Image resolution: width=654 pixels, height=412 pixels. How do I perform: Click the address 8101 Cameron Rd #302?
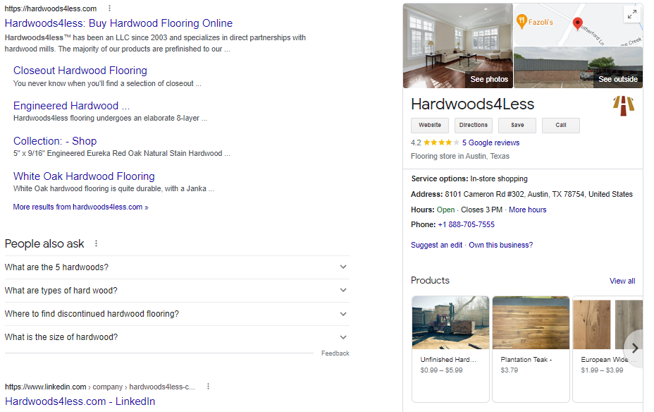538,194
